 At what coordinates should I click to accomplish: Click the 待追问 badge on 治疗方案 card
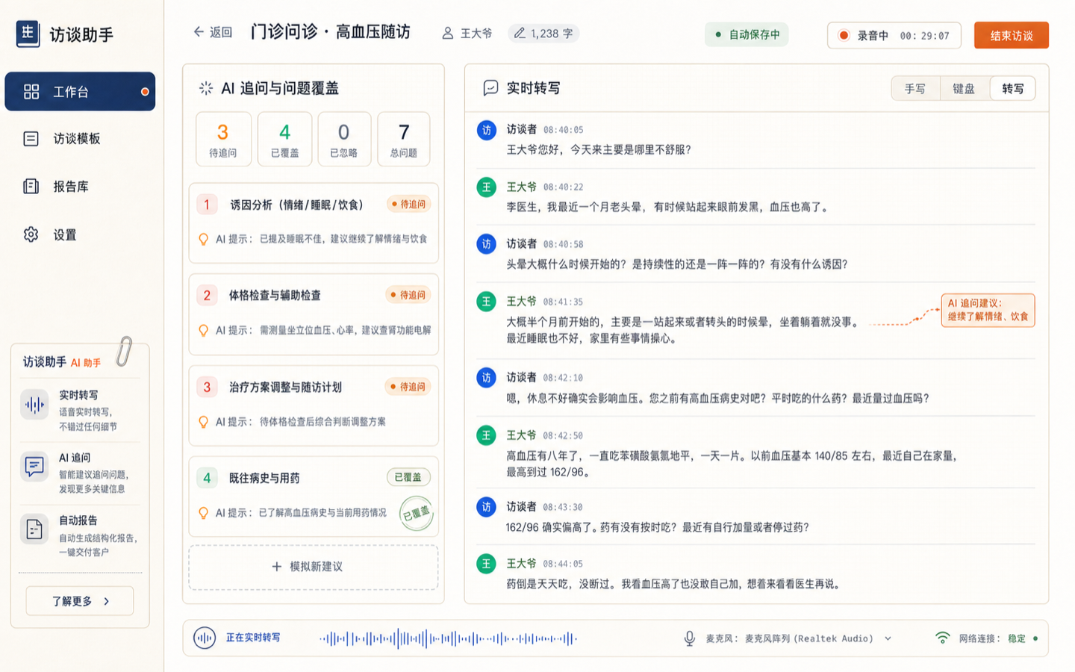click(409, 387)
